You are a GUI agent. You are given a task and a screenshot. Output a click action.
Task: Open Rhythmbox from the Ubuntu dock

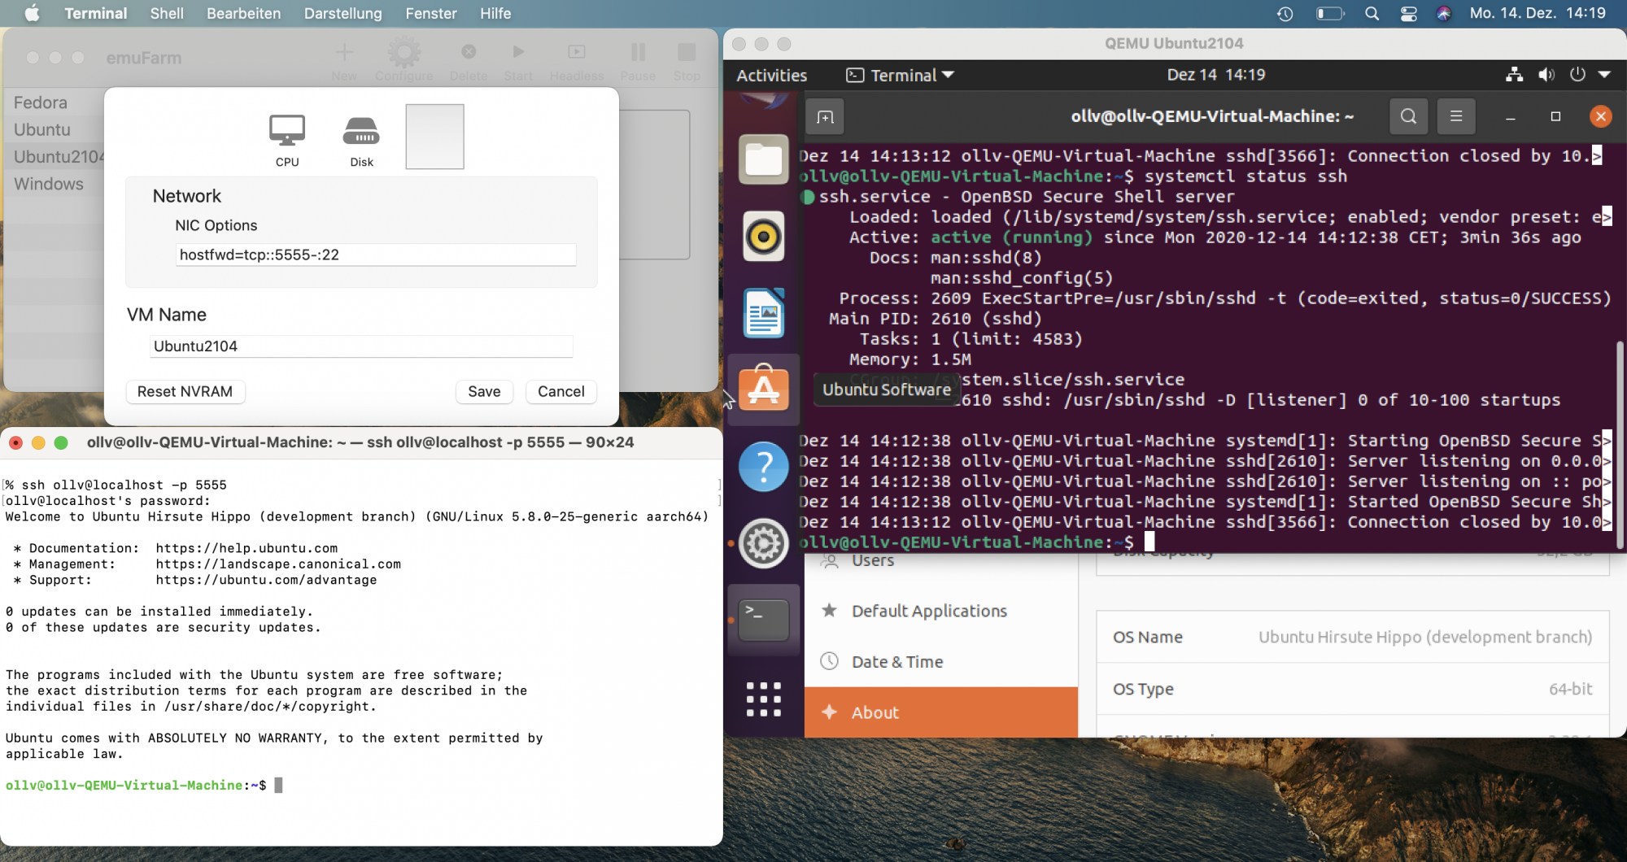tap(763, 236)
